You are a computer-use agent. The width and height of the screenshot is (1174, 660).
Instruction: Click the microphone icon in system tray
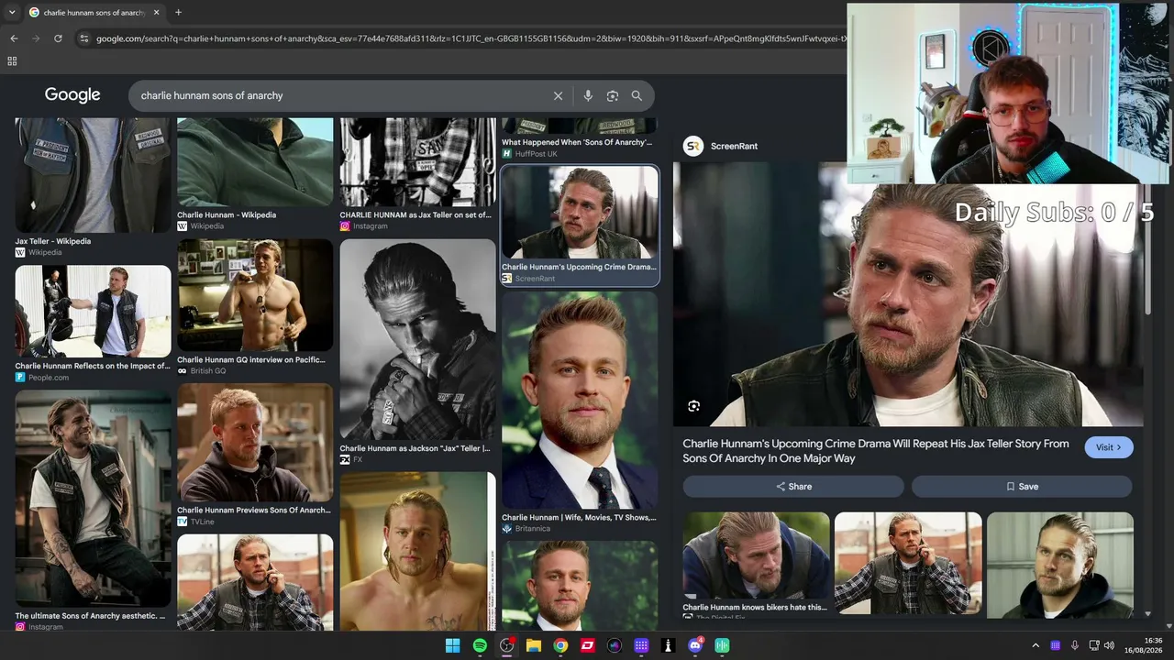point(1074,645)
